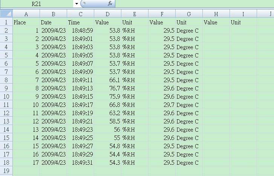
Task: Select the humidity value 76.7
Action: coord(108,88)
